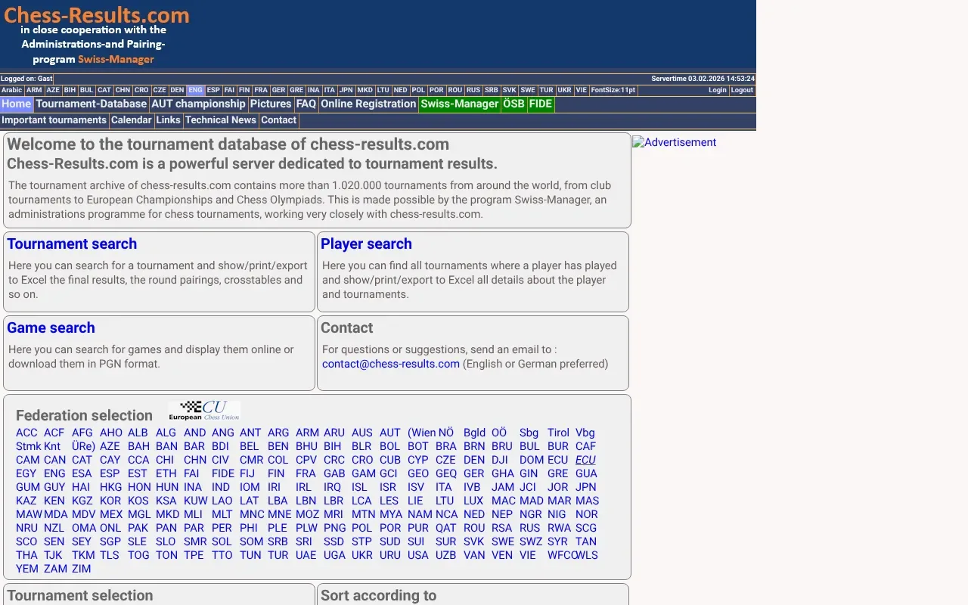This screenshot has width=968, height=605.
Task: Click the contact@chess-results.com email link
Action: 390,364
